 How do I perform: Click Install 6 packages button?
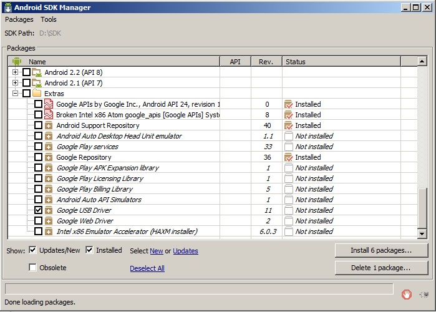click(381, 250)
